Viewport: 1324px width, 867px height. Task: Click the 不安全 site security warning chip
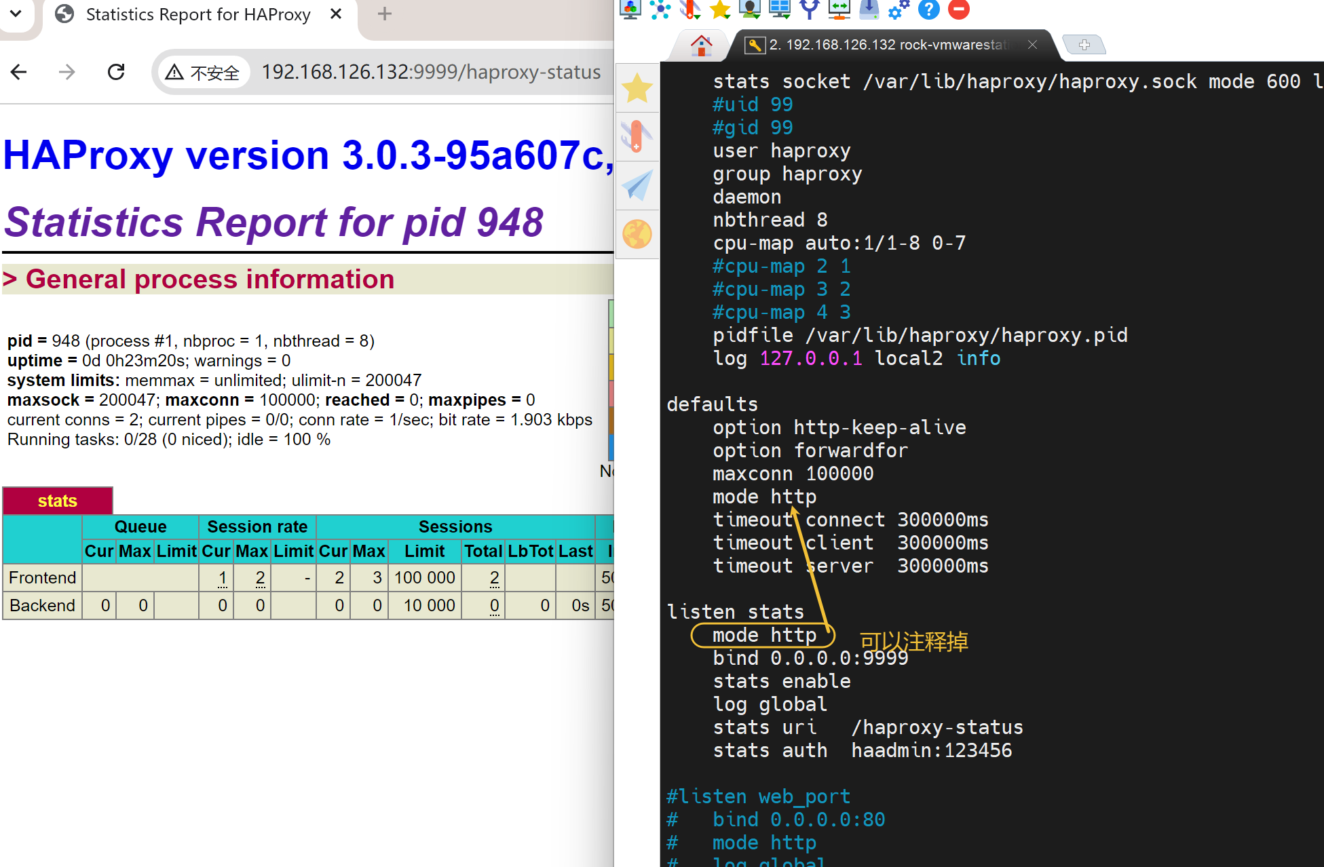click(x=203, y=72)
